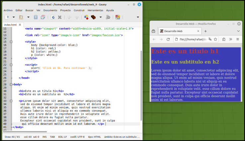245x141 pixels.
Task: Open Firefox View icon beside the tab
Action: [x=153, y=31]
